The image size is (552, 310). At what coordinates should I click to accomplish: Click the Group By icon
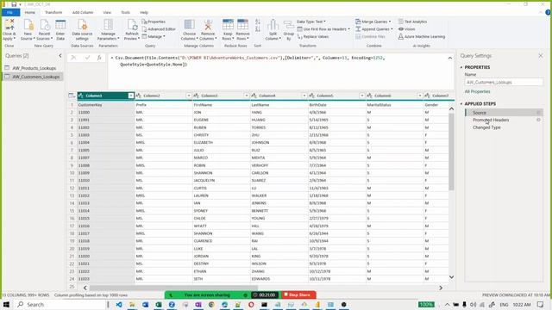289,25
